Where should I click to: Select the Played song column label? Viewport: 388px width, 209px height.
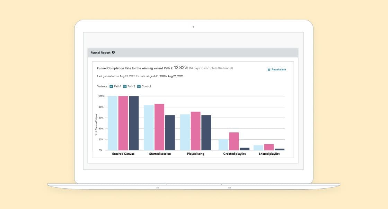pos(196,153)
